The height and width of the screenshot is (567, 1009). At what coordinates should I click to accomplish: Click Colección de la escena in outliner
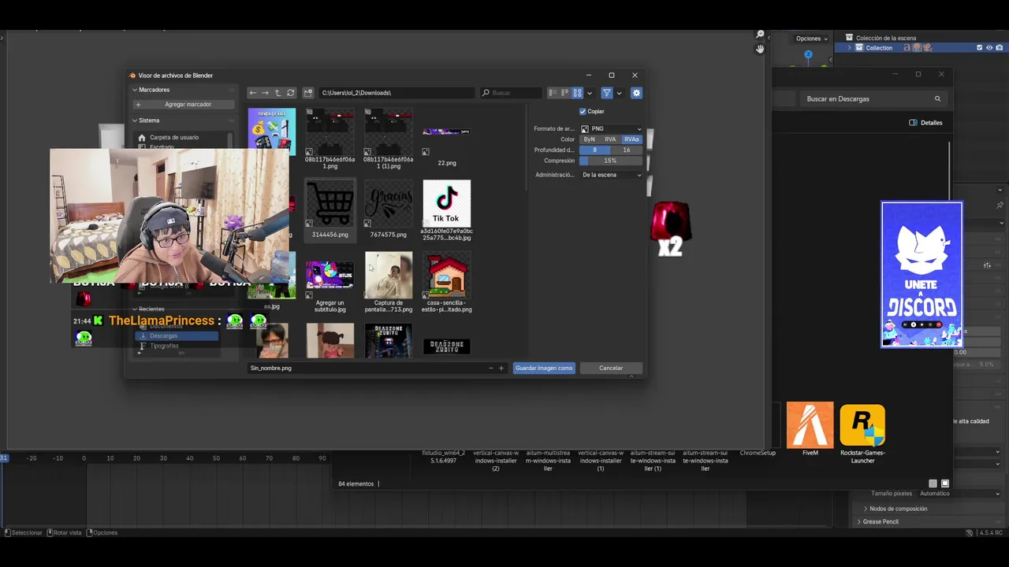886,38
